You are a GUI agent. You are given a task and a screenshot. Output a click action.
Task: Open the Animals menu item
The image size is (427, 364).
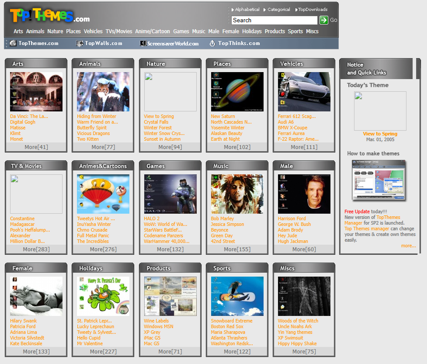point(35,31)
